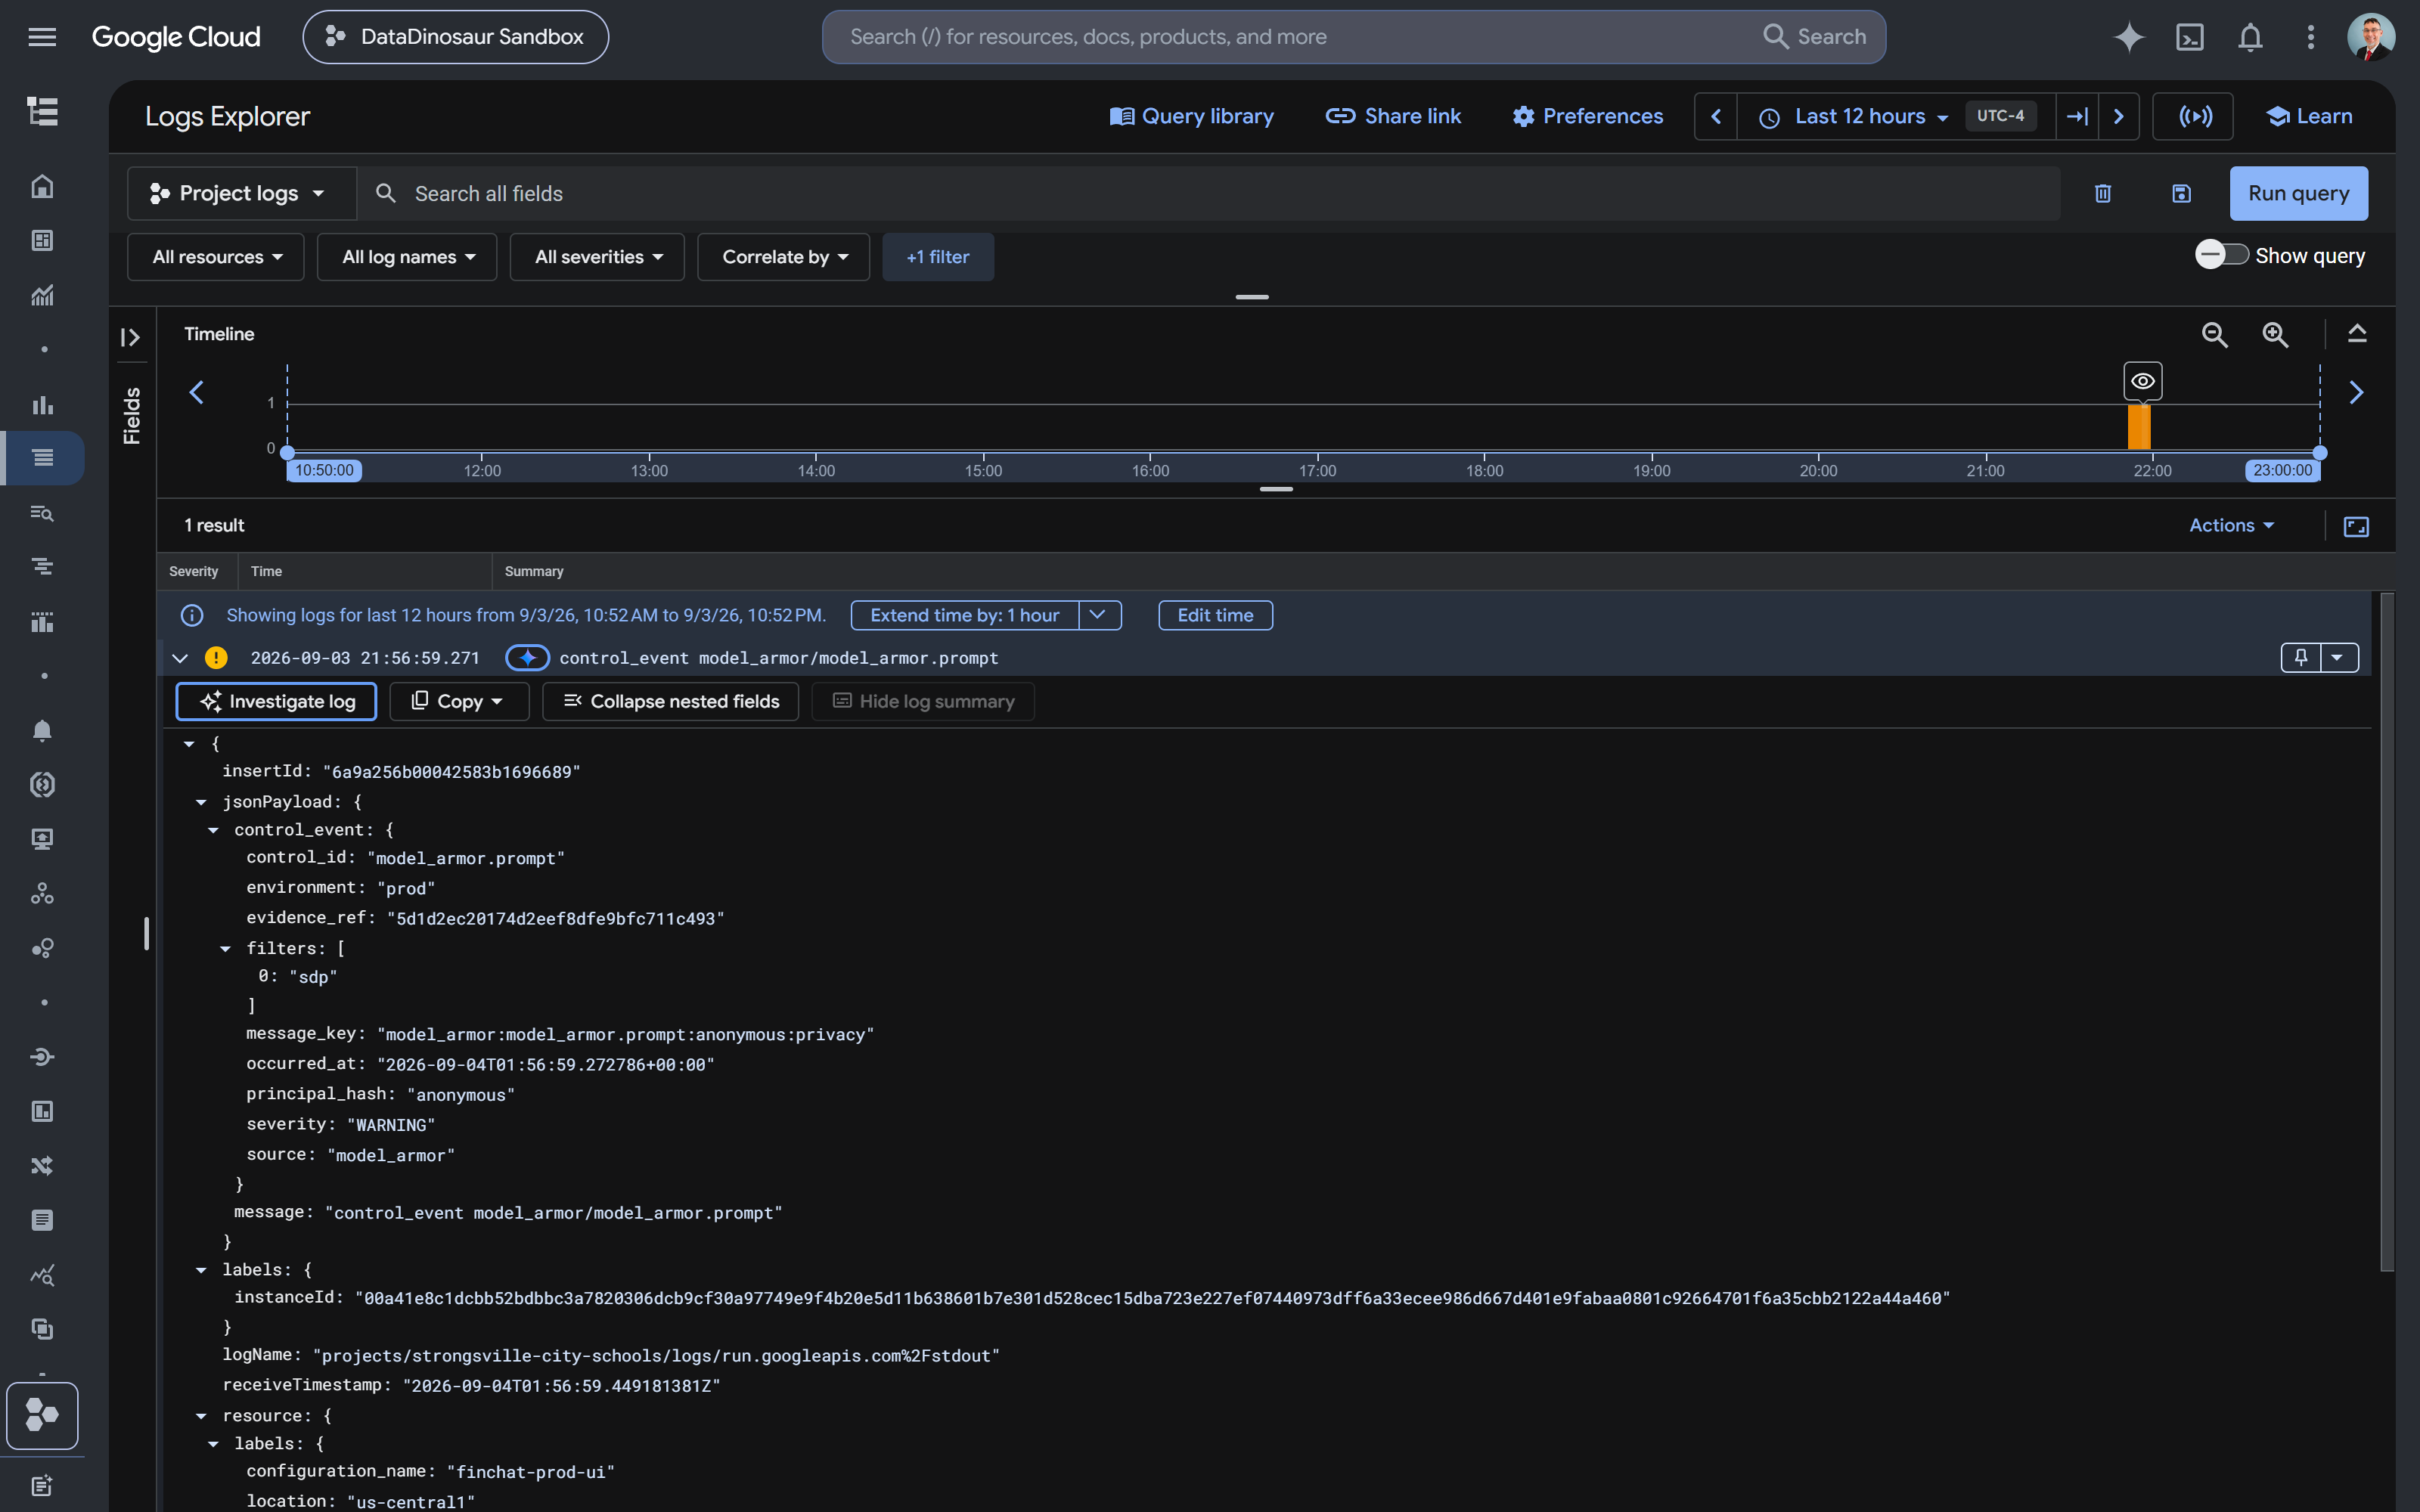
Task: Save the current query with the save icon
Action: coord(2181,193)
